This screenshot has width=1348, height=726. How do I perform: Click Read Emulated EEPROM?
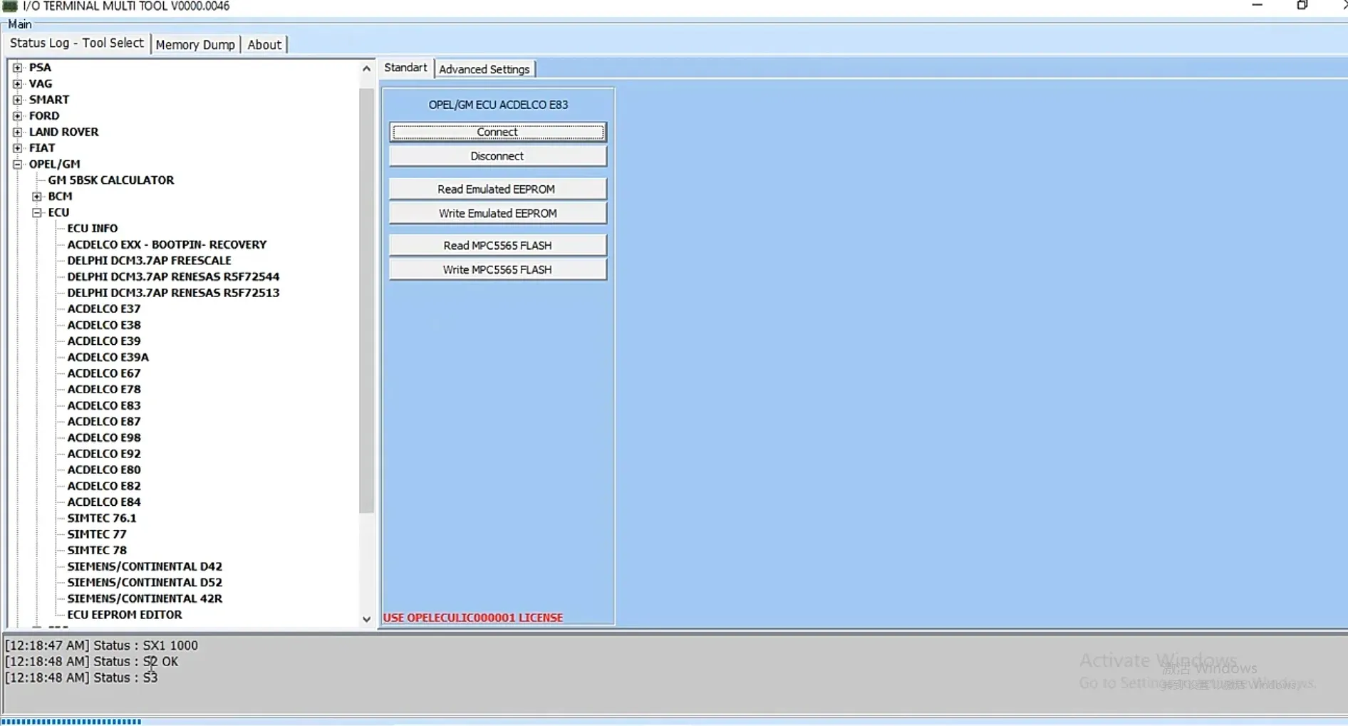click(497, 188)
